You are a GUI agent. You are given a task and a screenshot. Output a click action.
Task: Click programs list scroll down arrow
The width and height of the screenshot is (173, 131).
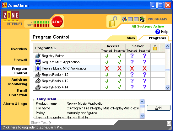[x=167, y=88]
